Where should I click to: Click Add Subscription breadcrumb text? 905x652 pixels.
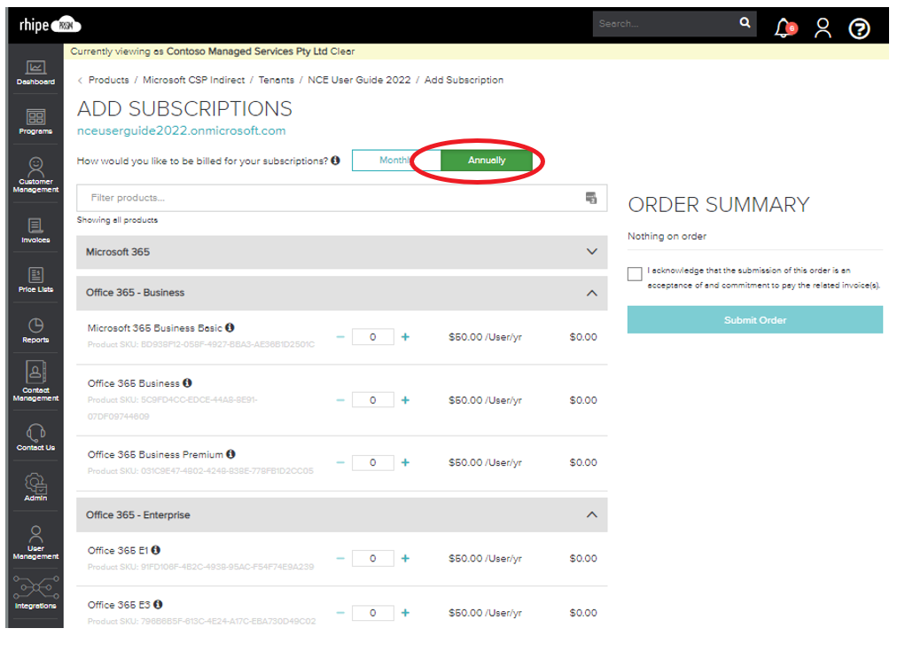point(464,80)
